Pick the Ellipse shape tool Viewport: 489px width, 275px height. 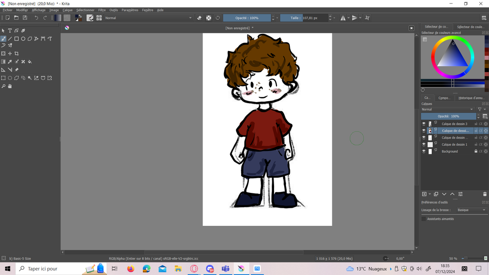point(23,39)
